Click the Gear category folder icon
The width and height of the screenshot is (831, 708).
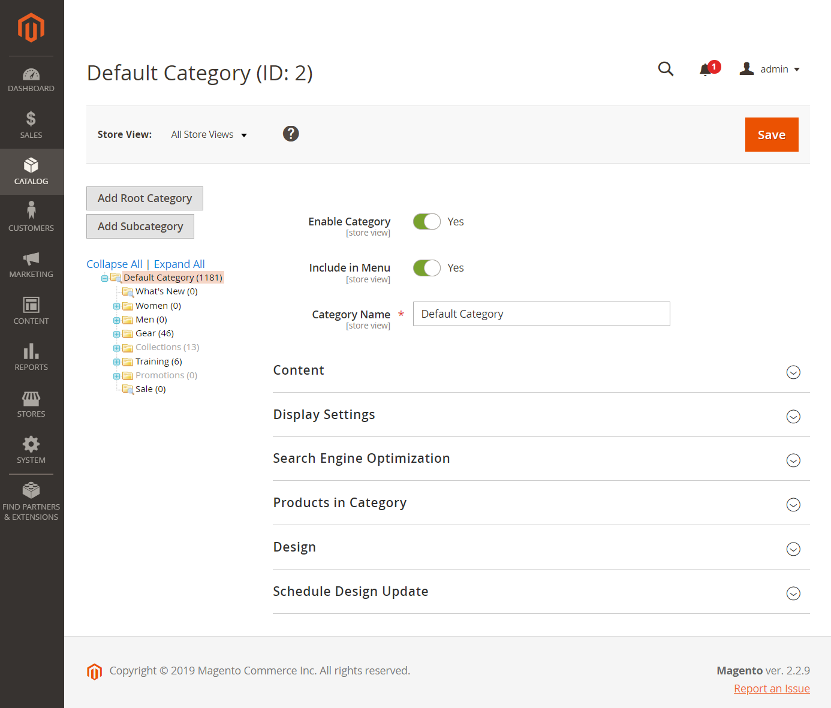[x=128, y=334]
